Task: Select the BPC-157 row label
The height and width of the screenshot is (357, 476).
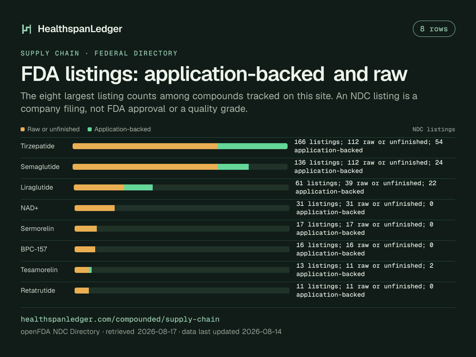Action: coord(34,249)
